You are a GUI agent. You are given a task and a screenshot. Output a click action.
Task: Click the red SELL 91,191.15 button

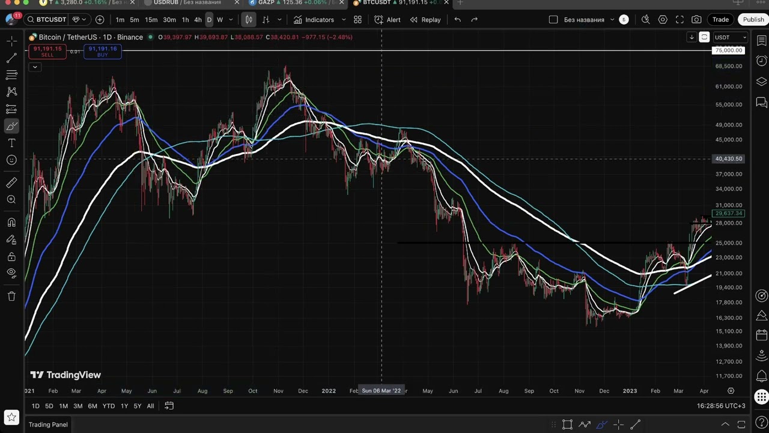[47, 52]
